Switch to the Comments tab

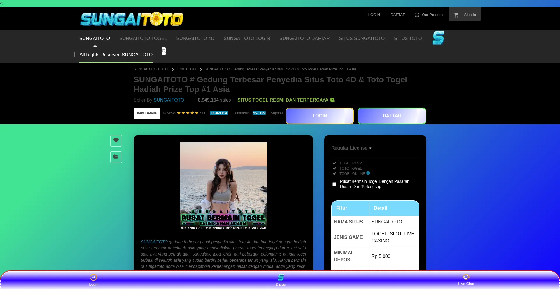[x=241, y=113]
